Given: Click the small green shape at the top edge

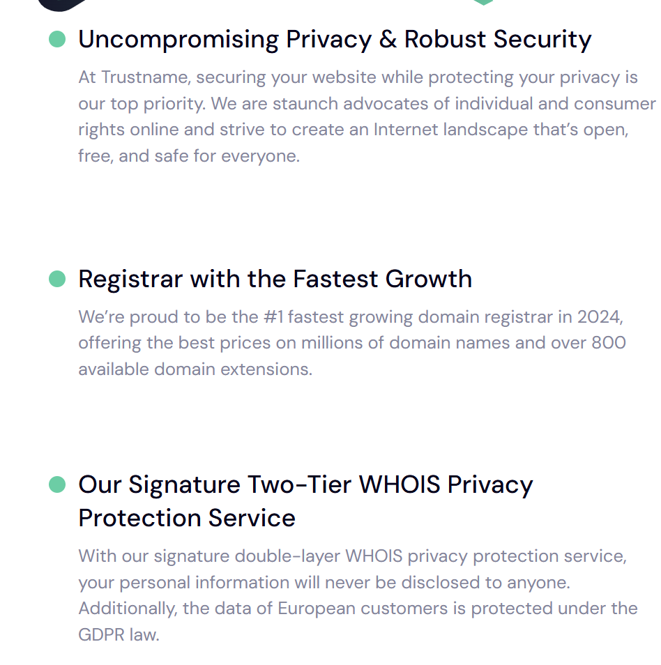Looking at the screenshot, I should tap(483, 2).
